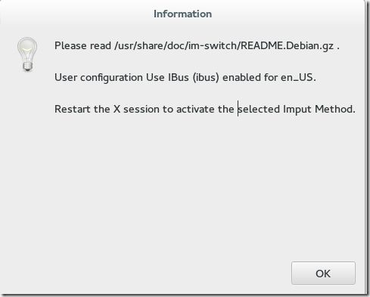Click the 'en_US.' locale text
Viewport: 370px width, 297px height.
click(298, 77)
